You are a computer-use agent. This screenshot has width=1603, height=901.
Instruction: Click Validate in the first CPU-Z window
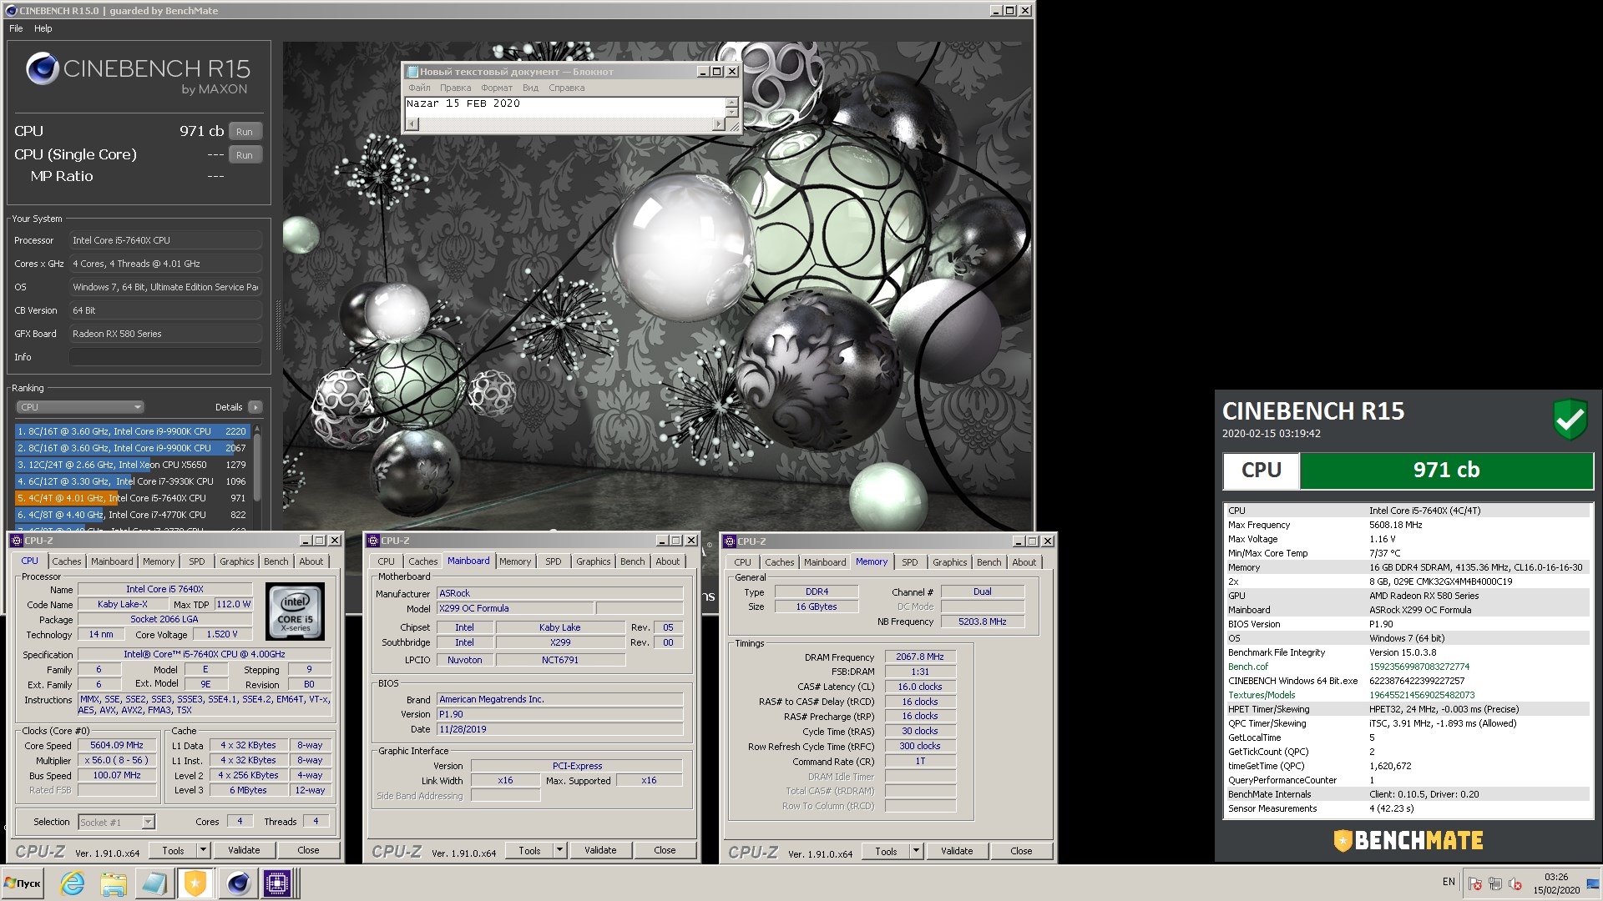pos(244,850)
